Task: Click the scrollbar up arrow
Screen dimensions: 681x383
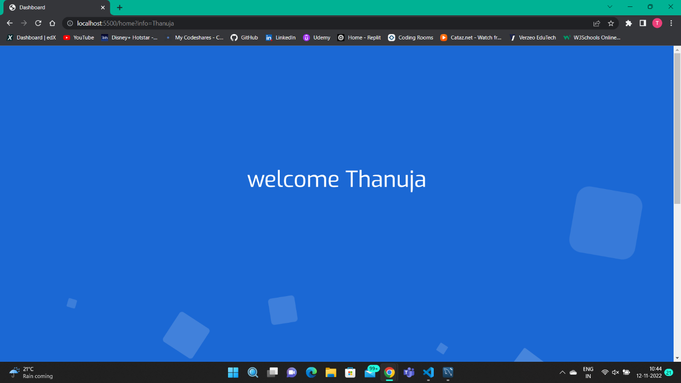Action: coord(677,49)
